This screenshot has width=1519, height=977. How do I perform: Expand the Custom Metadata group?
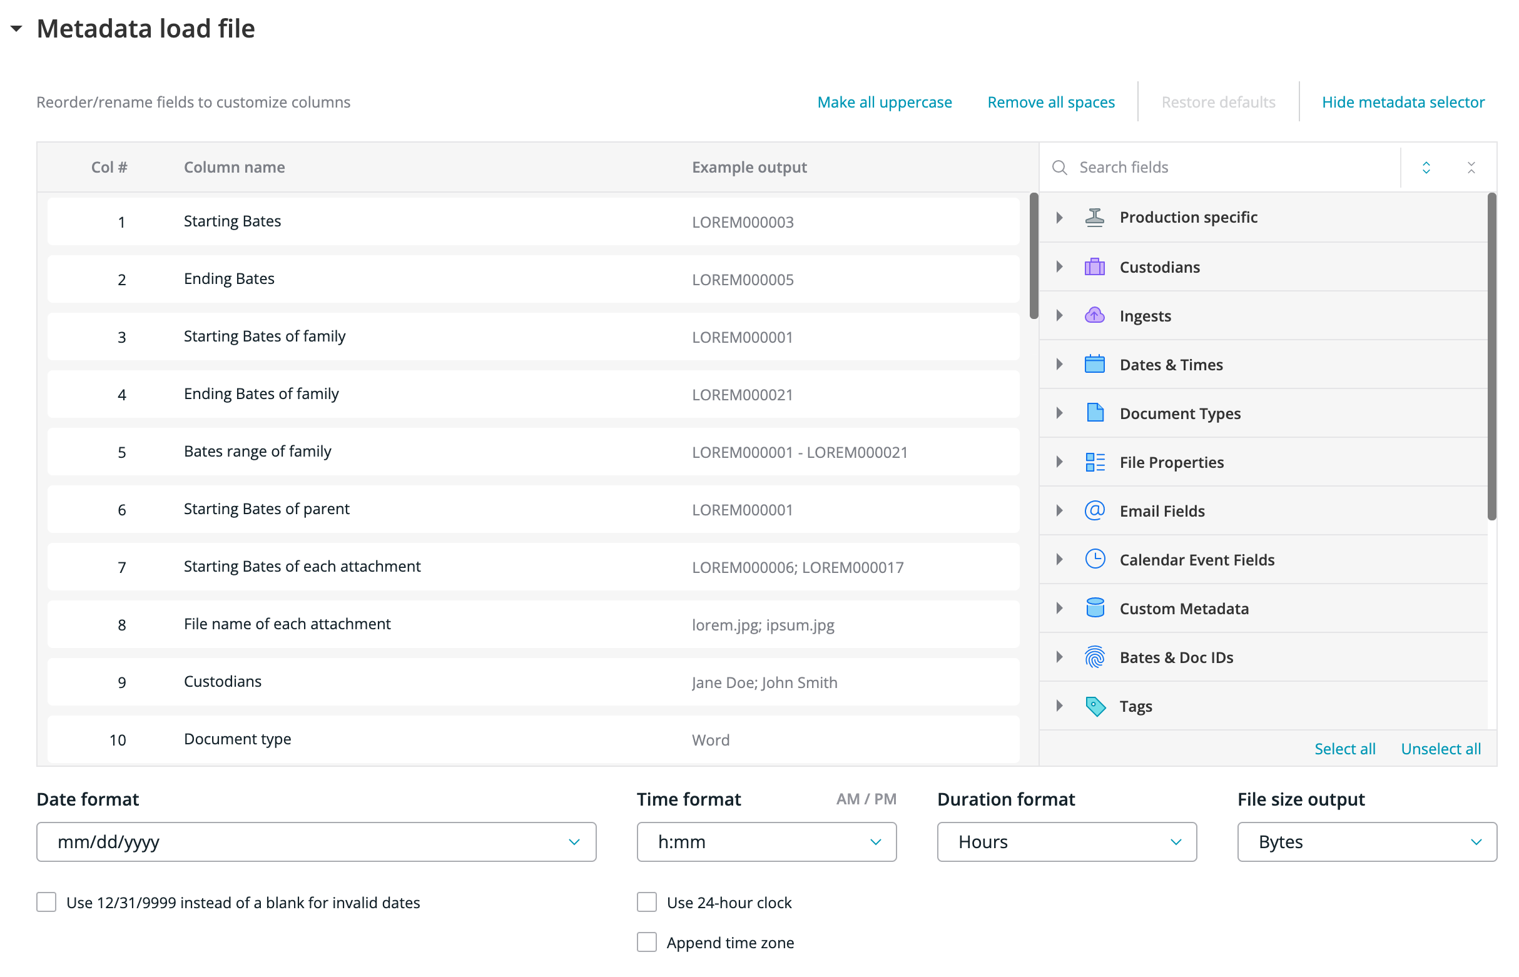(x=1059, y=609)
